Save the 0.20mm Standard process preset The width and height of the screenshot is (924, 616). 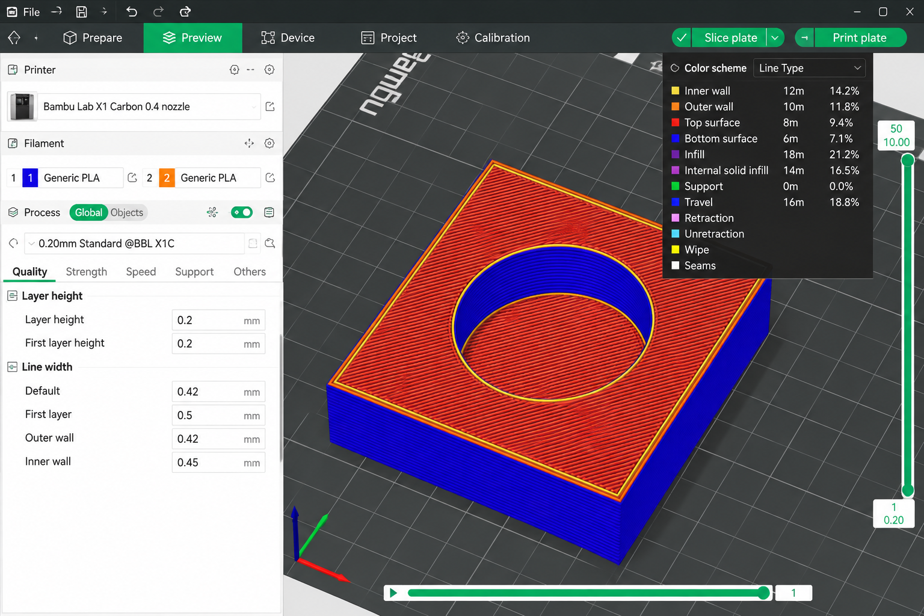253,243
